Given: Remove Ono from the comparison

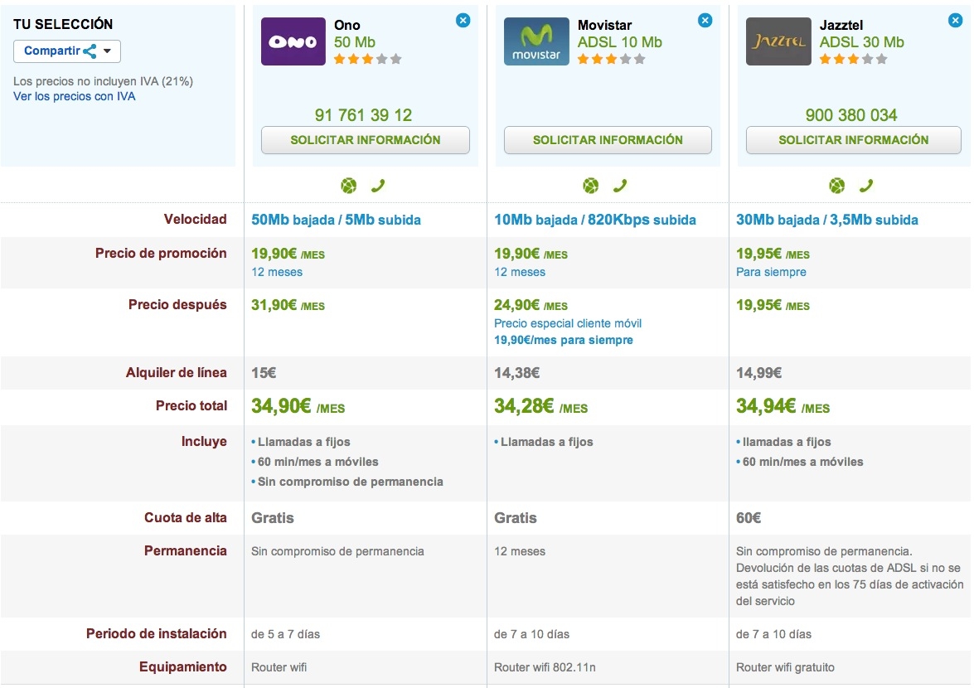Looking at the screenshot, I should (463, 21).
